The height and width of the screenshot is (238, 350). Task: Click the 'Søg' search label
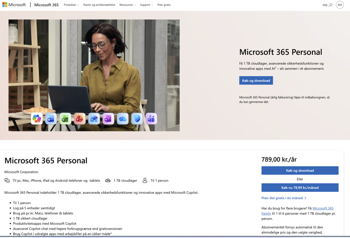tap(325, 5)
